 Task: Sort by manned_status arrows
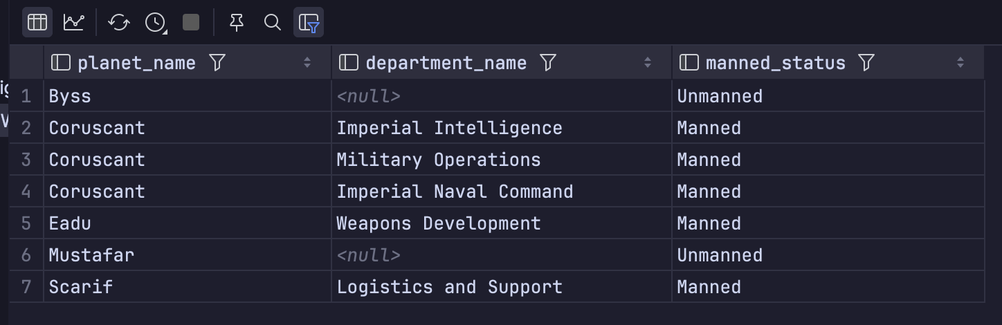pos(960,63)
